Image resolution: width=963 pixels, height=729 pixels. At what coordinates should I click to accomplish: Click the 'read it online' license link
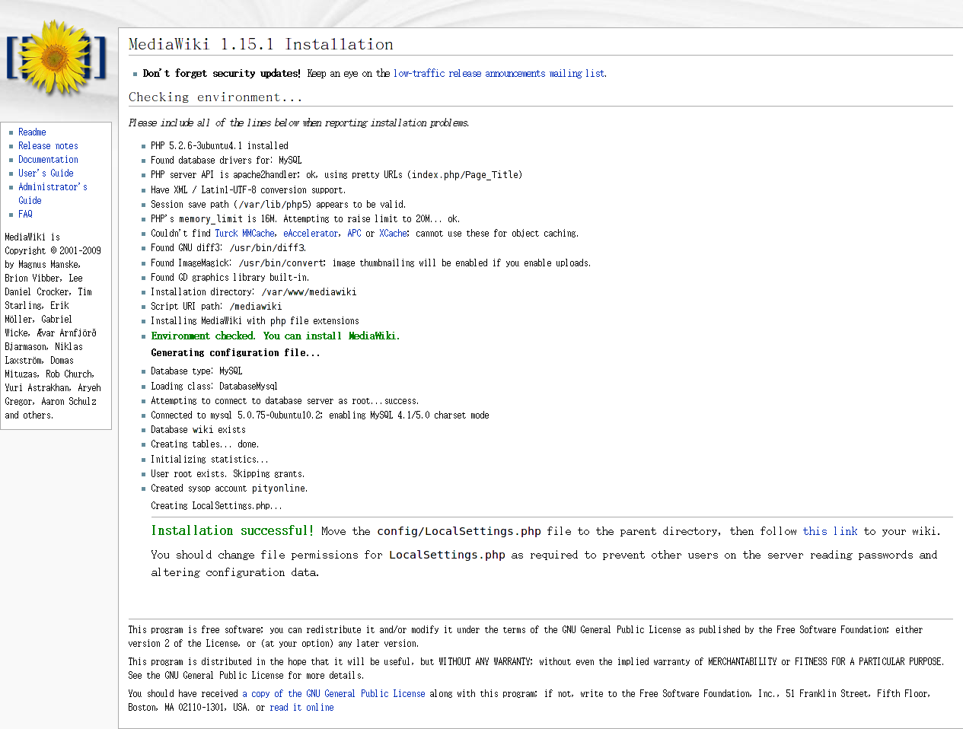point(301,708)
